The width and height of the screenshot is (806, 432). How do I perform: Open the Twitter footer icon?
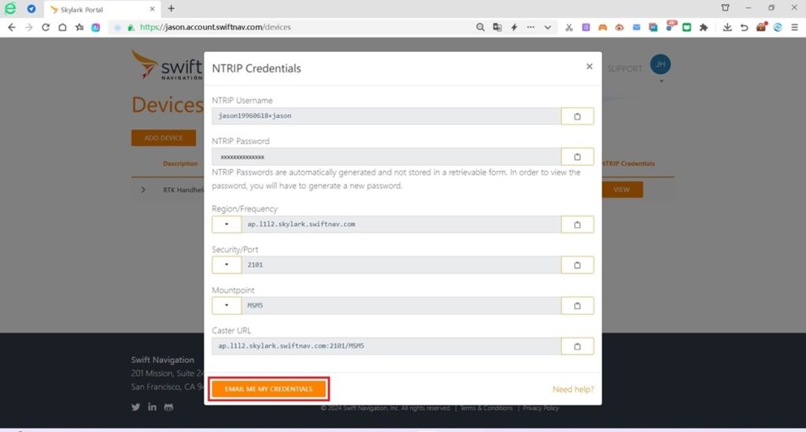click(135, 407)
